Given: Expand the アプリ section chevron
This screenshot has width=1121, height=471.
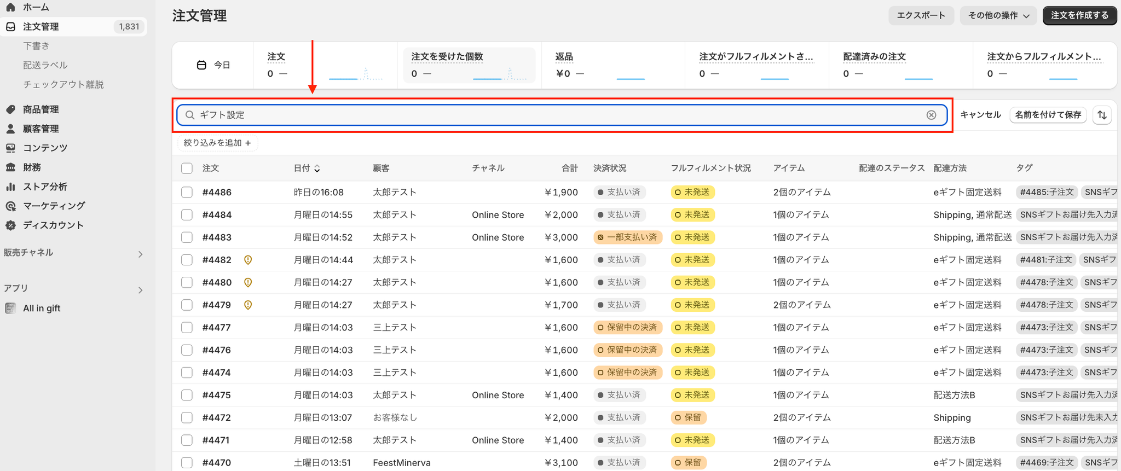Looking at the screenshot, I should (140, 290).
